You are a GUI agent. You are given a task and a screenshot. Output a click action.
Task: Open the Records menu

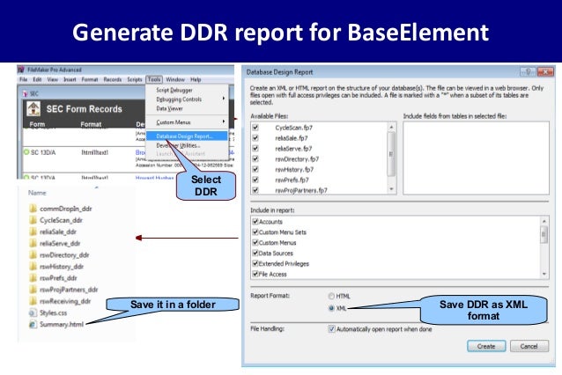coord(113,79)
